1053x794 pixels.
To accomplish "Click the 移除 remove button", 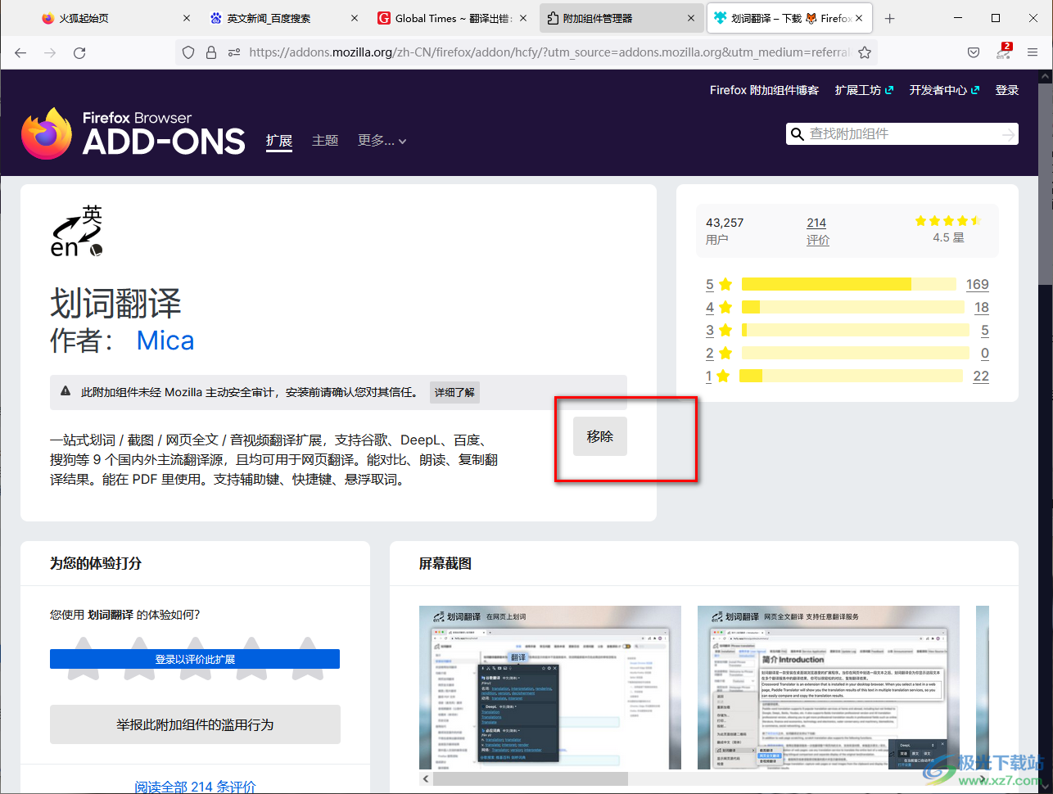I will tap(600, 437).
